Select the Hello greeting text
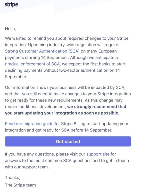Screen dimensions: 141x190 [x=10, y=29]
